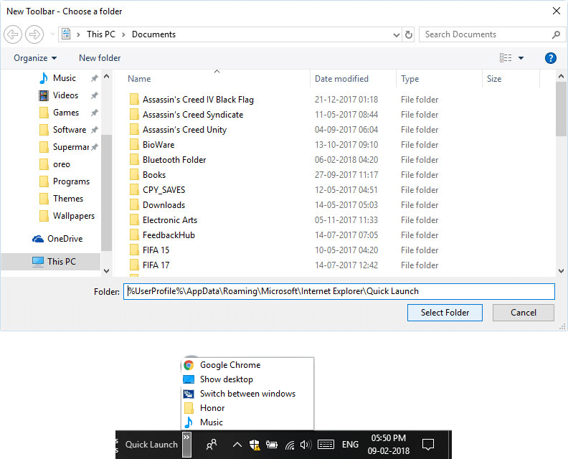Select the Books folder
This screenshot has height=459, width=568.
(x=154, y=175)
